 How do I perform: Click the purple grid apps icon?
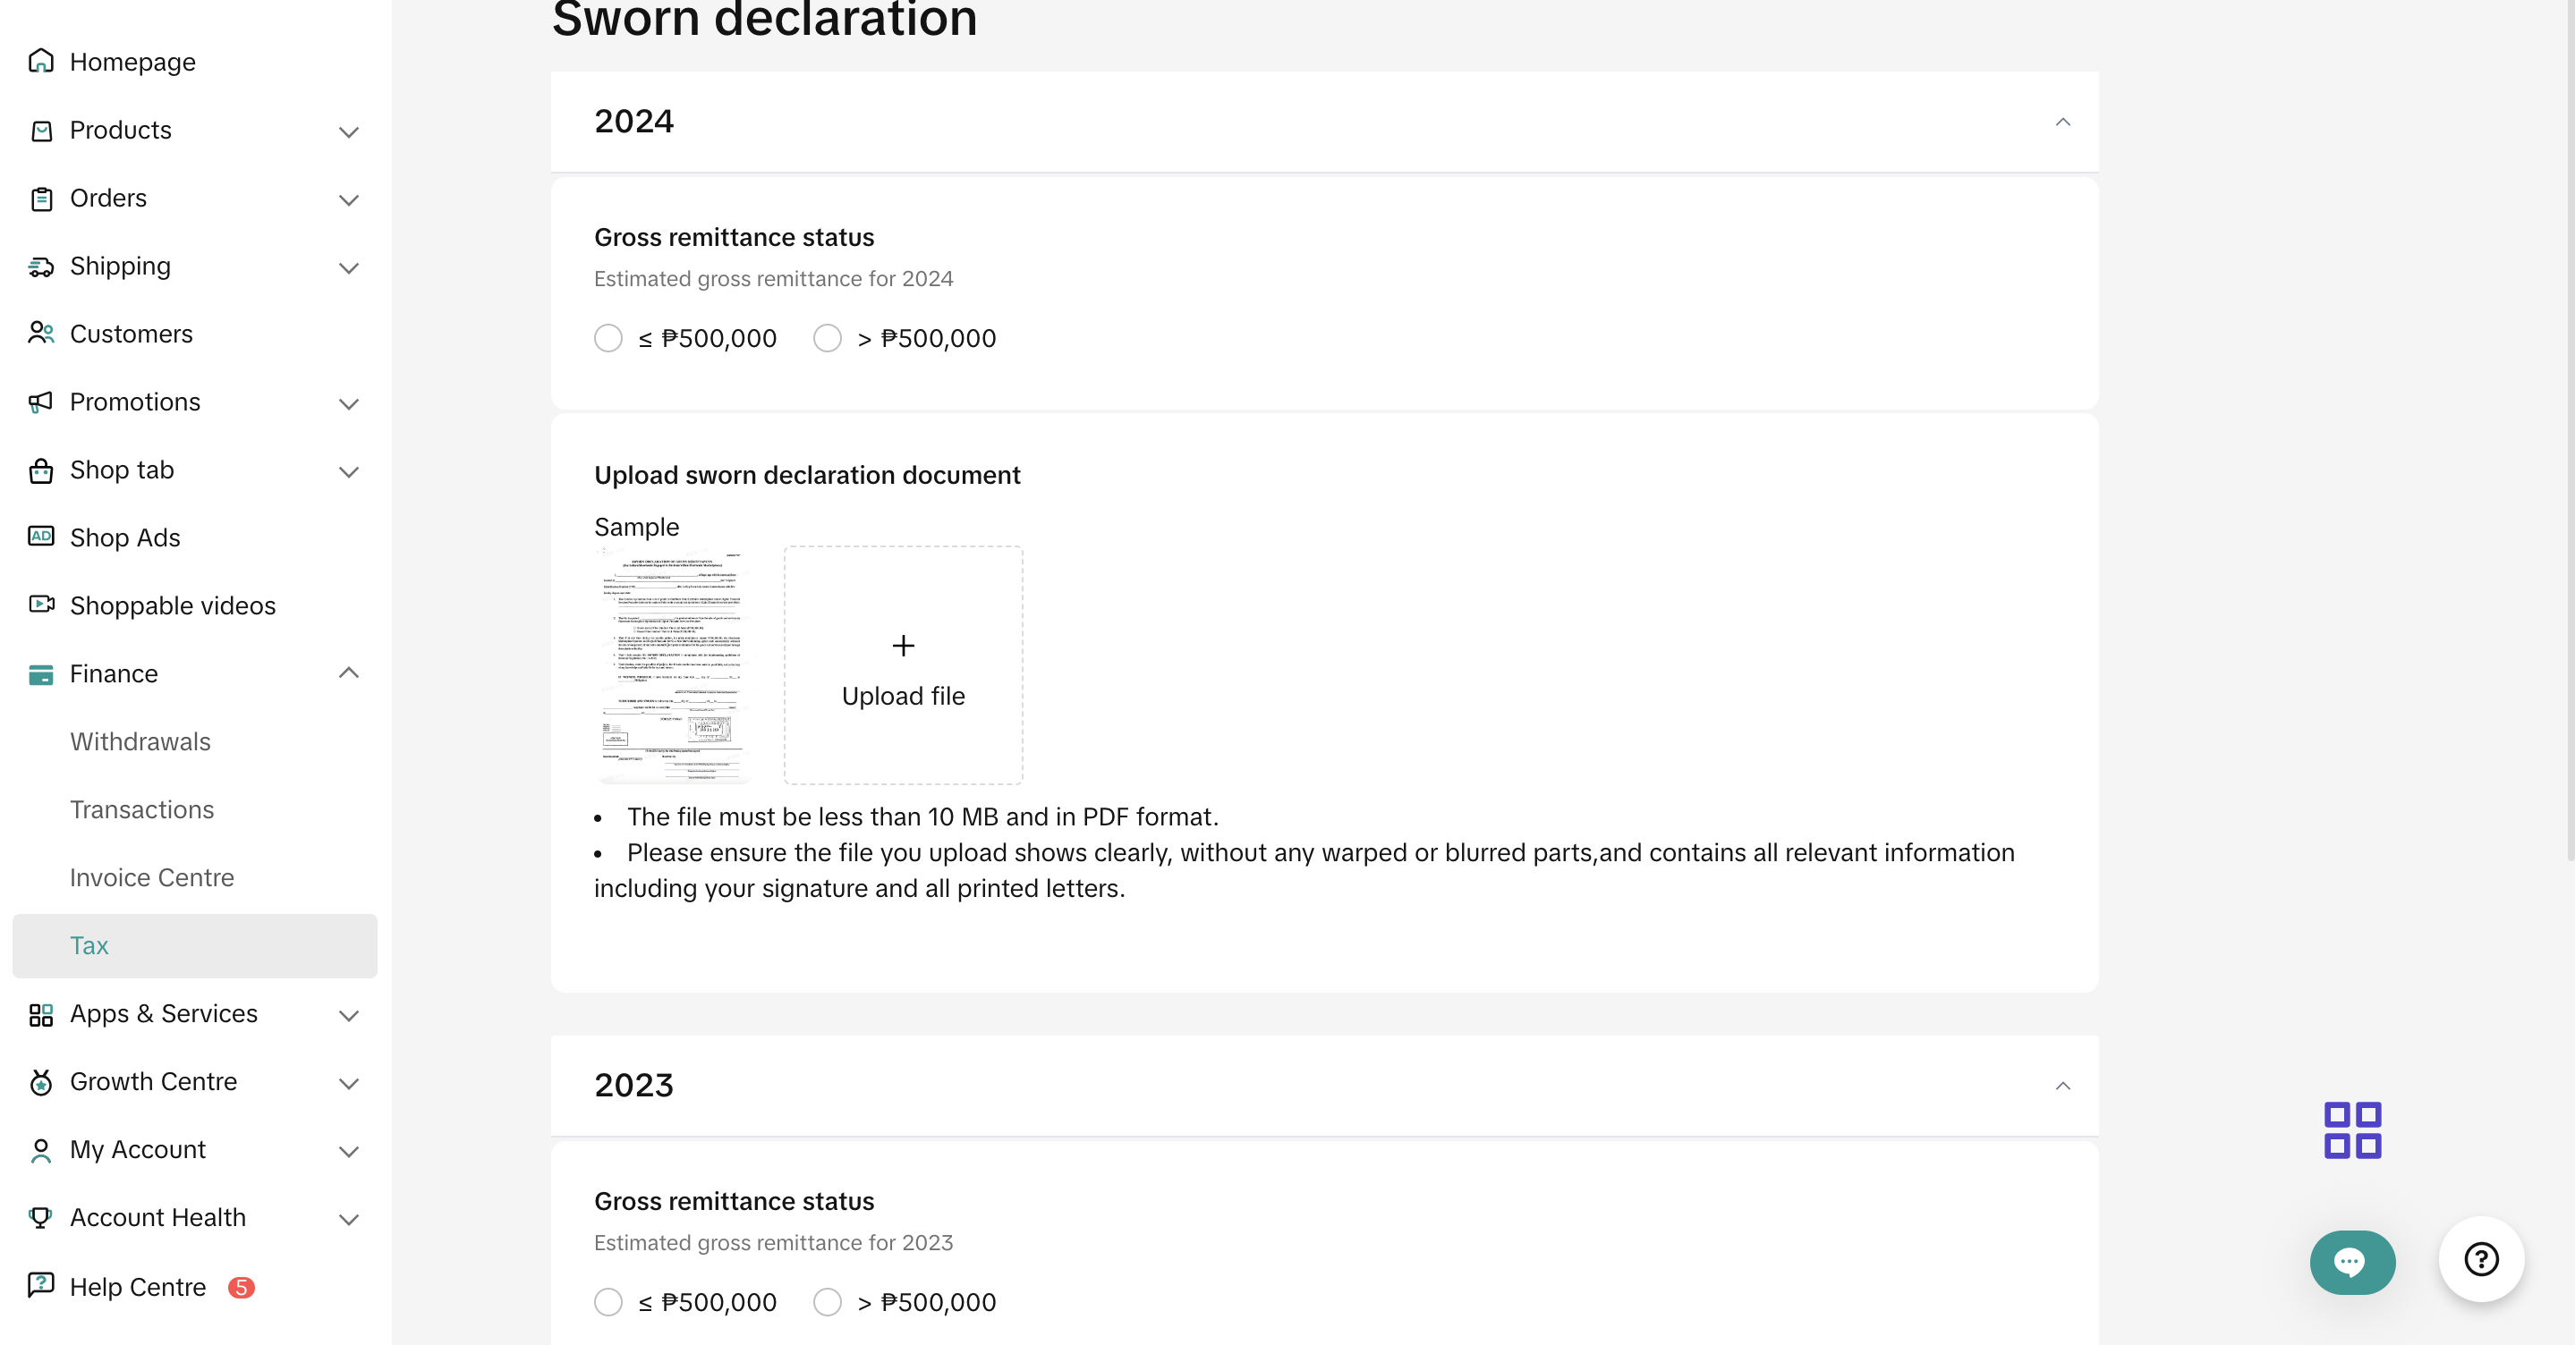click(x=2351, y=1130)
